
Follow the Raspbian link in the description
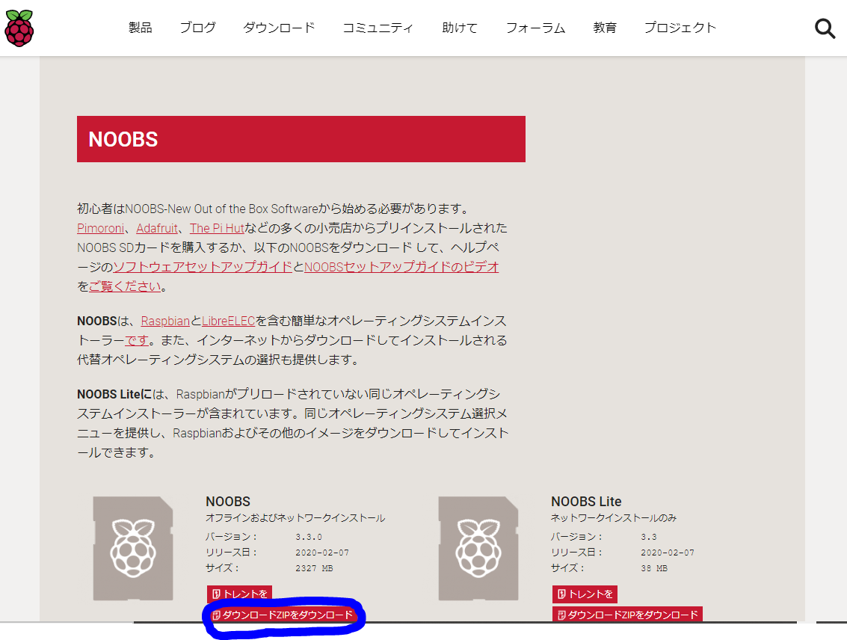pos(165,321)
